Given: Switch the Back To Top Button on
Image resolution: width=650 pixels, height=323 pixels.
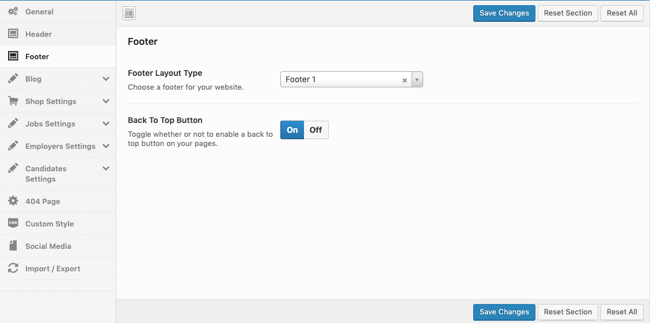Looking at the screenshot, I should [292, 130].
